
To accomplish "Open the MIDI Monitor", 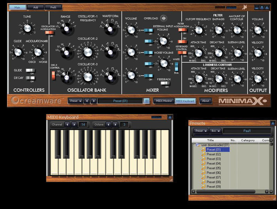I will [164, 101].
